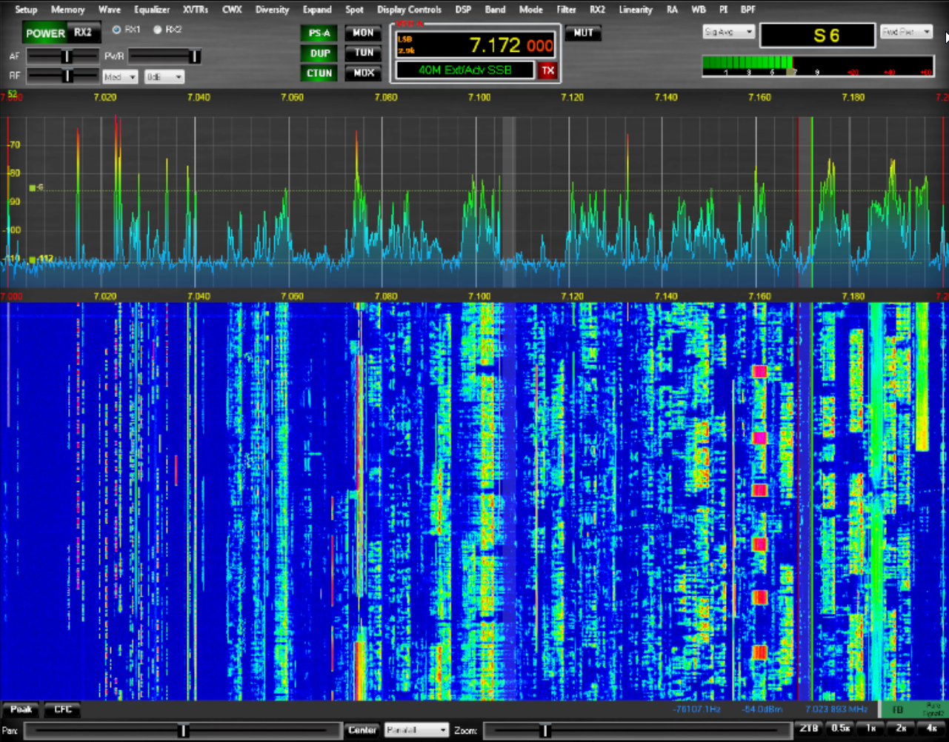Toggle PS-A PureSignal button
Image resolution: width=949 pixels, height=742 pixels.
pyautogui.click(x=319, y=33)
